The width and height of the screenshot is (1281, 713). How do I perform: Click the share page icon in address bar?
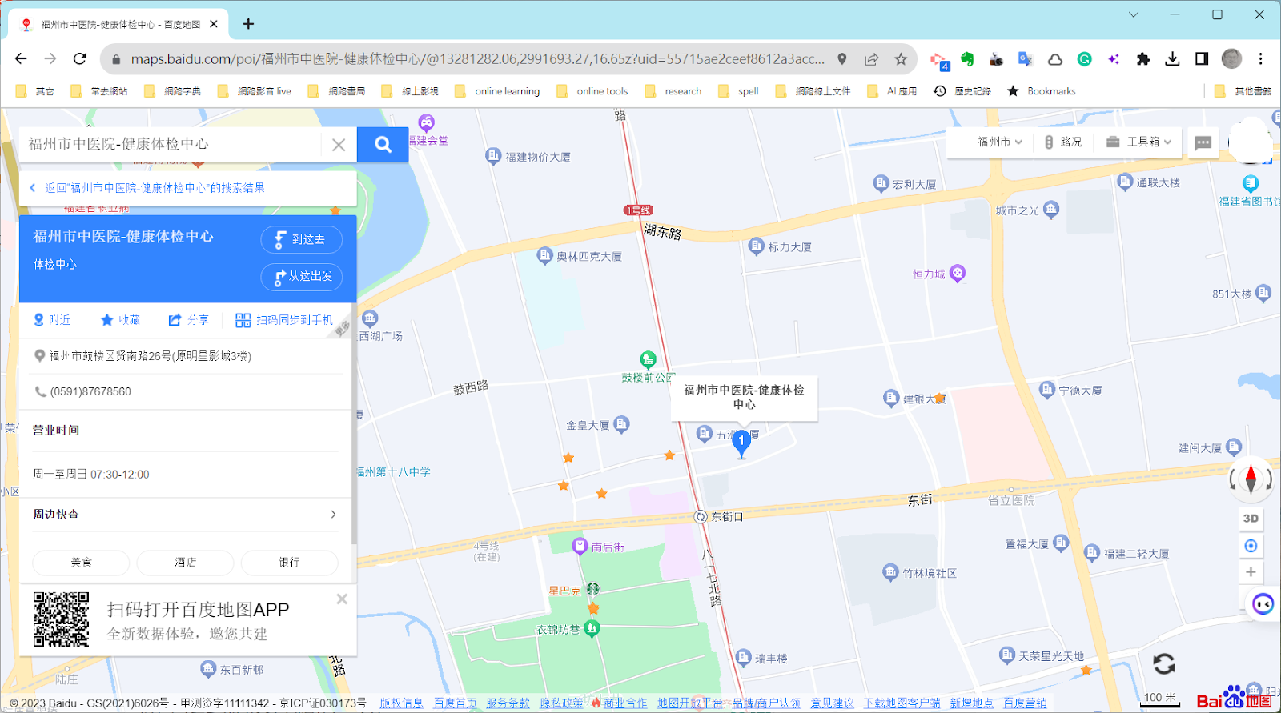click(871, 58)
